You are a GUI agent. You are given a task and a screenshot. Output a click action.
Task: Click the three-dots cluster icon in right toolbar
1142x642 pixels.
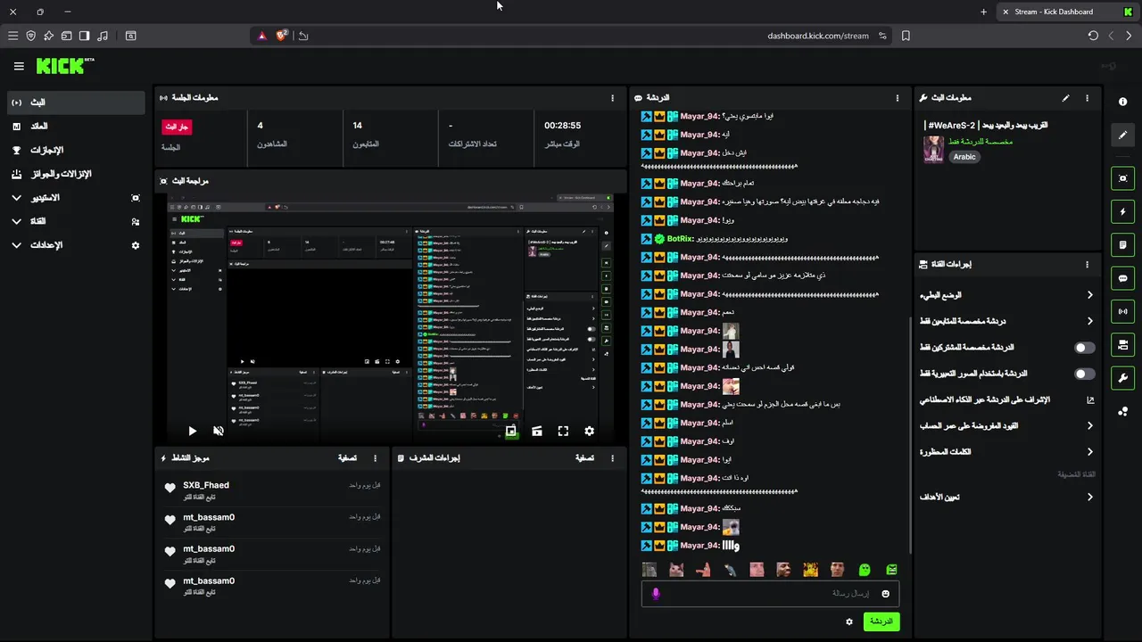(1122, 410)
